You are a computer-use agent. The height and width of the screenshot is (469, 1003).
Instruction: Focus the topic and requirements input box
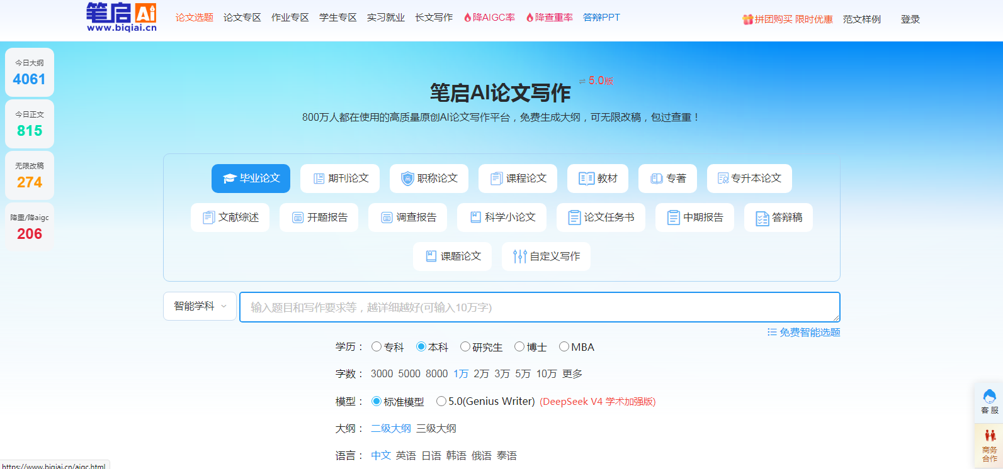[x=540, y=307]
